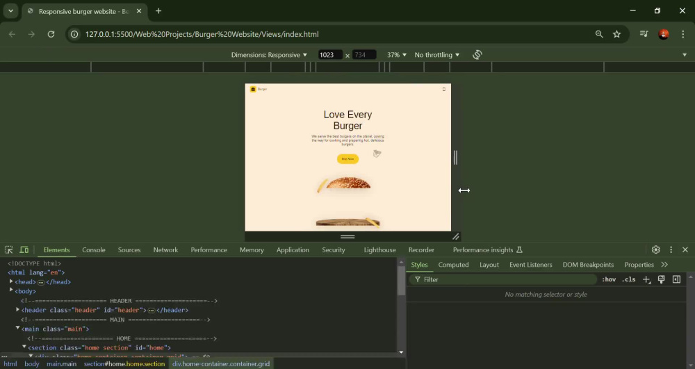Open the hamburger menu icon in page preview
This screenshot has width=695, height=369.
pyautogui.click(x=443, y=89)
